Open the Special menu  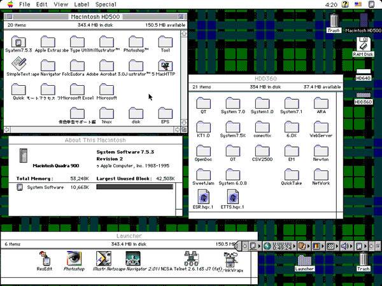106,4
